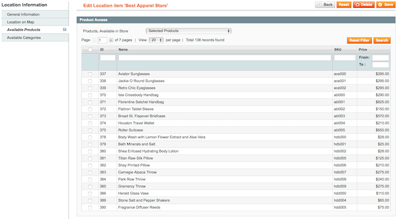Click the 'Titan Raw Silk Pillow' name

tap(135, 158)
